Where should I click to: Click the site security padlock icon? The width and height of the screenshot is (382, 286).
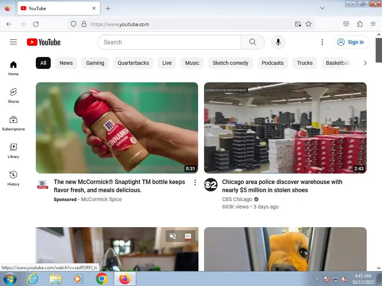[x=84, y=24]
